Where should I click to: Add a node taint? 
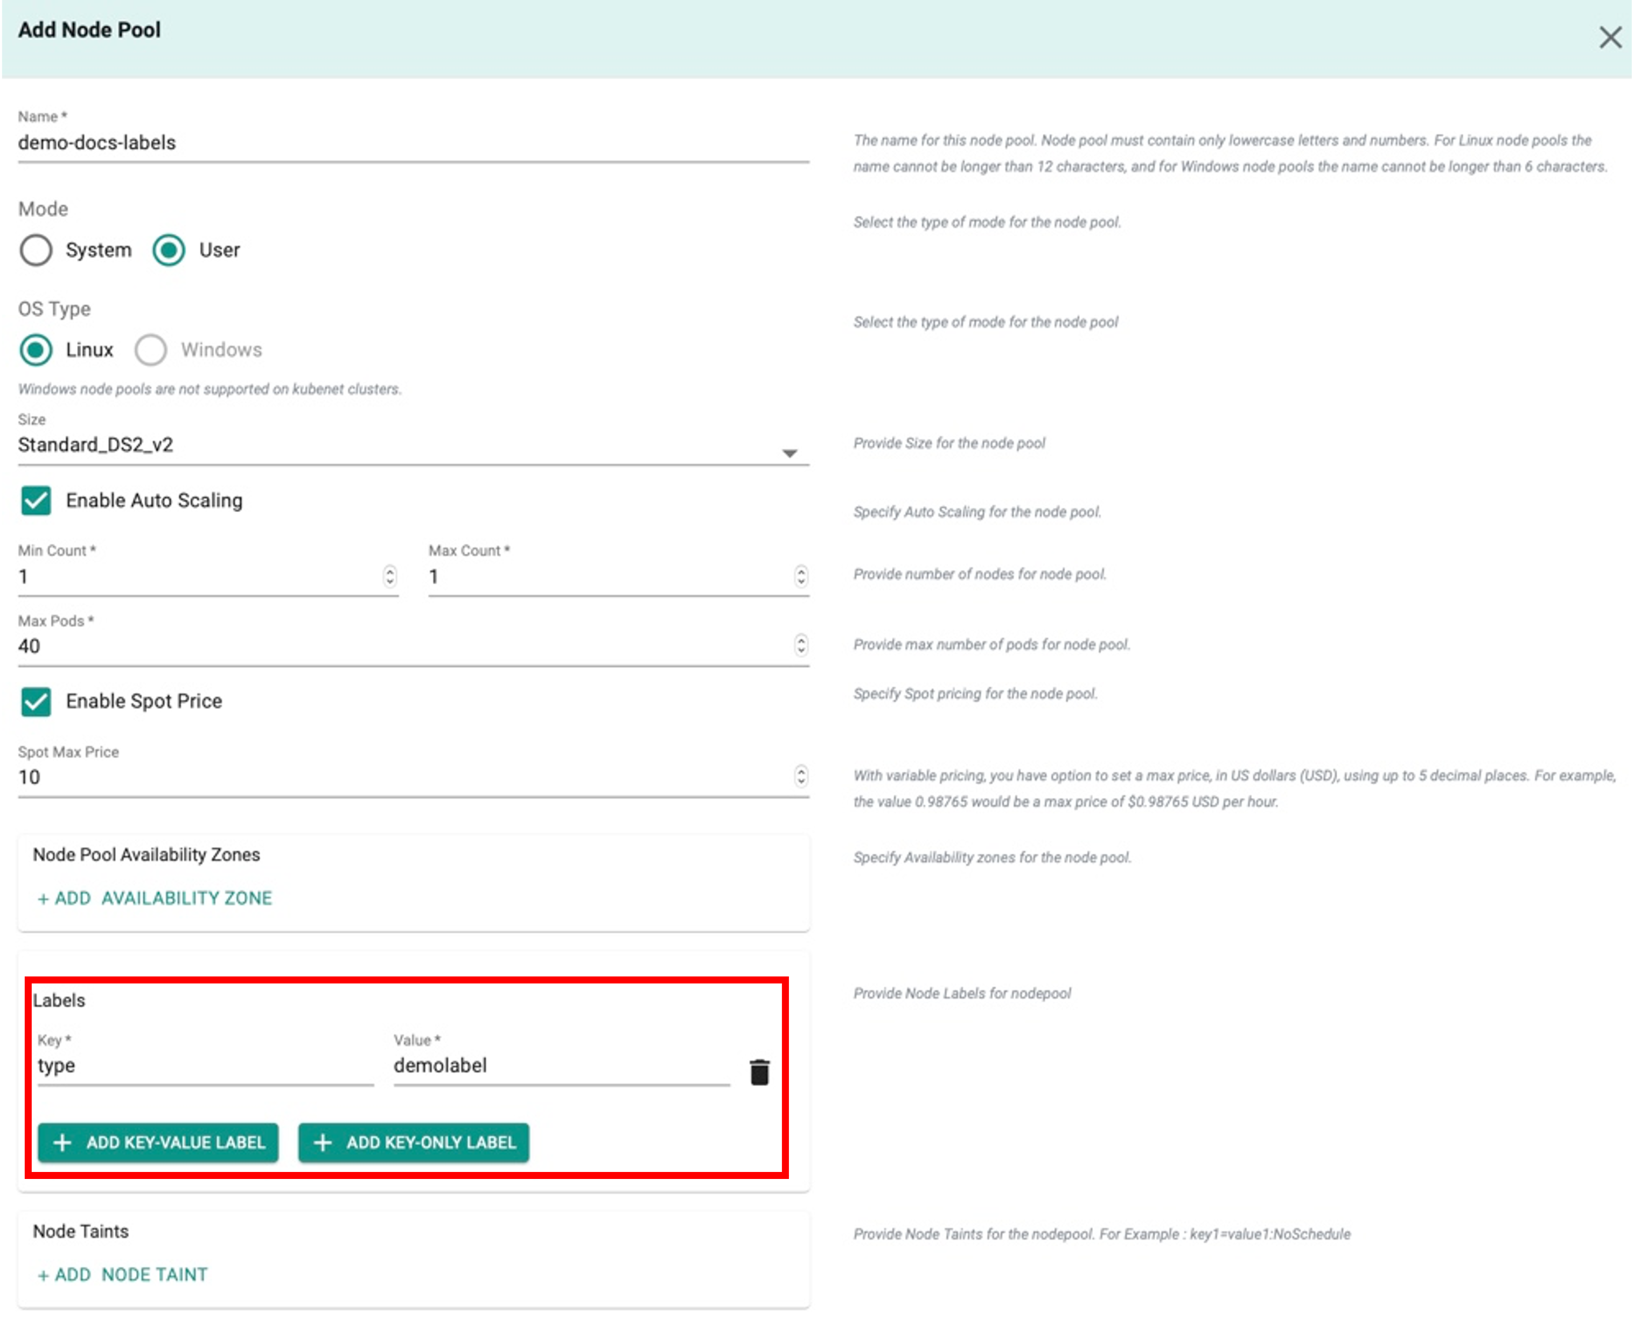[x=123, y=1275]
